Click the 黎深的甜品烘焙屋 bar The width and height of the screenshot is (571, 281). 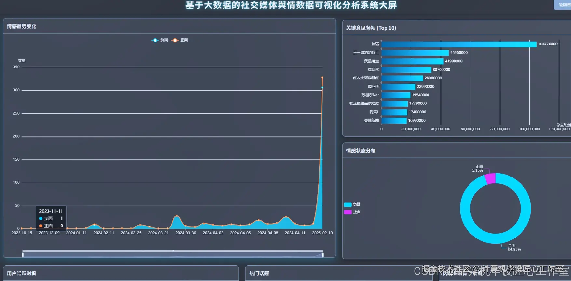[394, 104]
